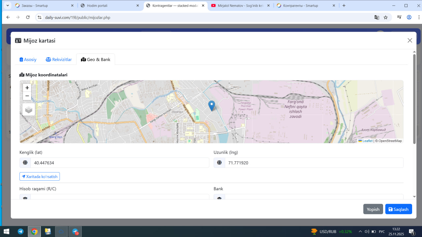Open the Rekvizitlar tab
Image resolution: width=422 pixels, height=237 pixels.
coord(59,60)
